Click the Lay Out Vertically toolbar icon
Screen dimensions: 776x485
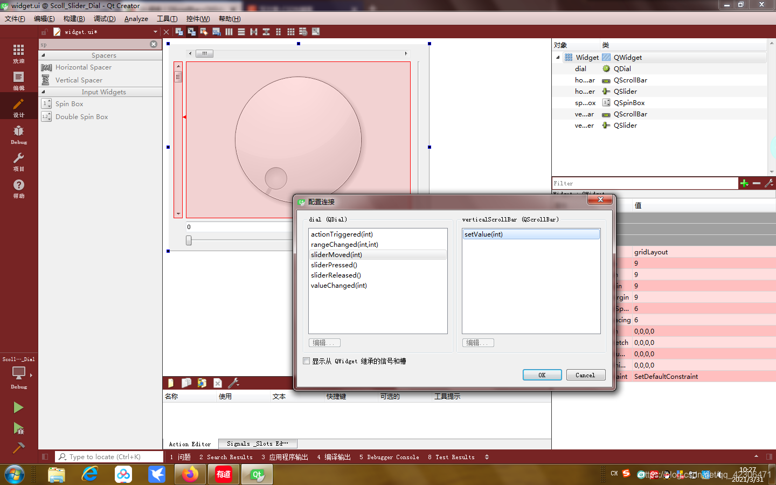[241, 32]
